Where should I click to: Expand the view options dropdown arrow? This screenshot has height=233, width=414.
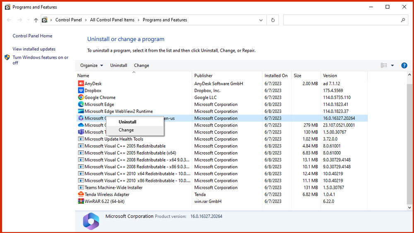click(392, 65)
